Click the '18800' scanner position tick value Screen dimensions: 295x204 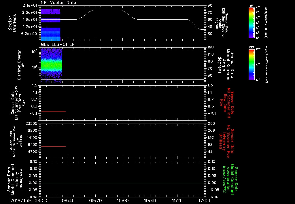click(31, 131)
